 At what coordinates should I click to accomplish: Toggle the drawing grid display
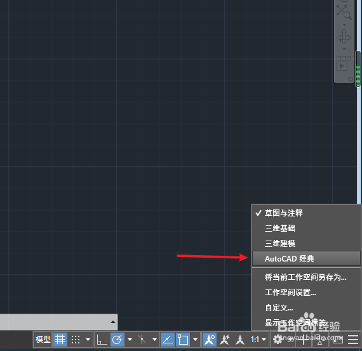pyautogui.click(x=60, y=340)
